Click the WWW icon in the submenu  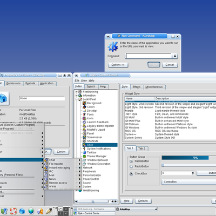point(46,186)
